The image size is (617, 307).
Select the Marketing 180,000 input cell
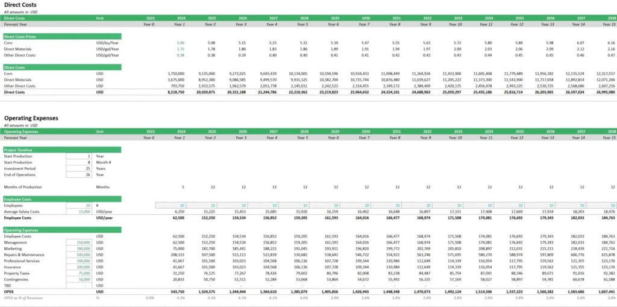79,248
